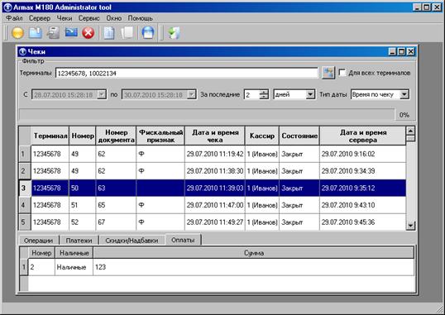Open the Чеки menu
The height and width of the screenshot is (315, 445).
(65, 18)
